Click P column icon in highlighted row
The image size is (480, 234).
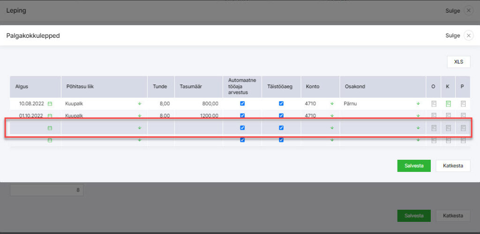tap(463, 128)
